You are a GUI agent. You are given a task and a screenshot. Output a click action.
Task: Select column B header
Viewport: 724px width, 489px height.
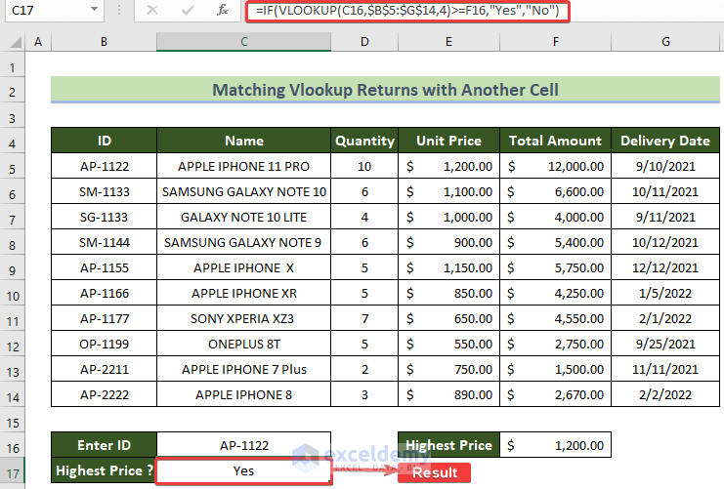(104, 42)
